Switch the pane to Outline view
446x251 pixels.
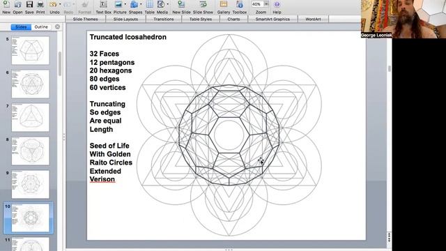[41, 26]
